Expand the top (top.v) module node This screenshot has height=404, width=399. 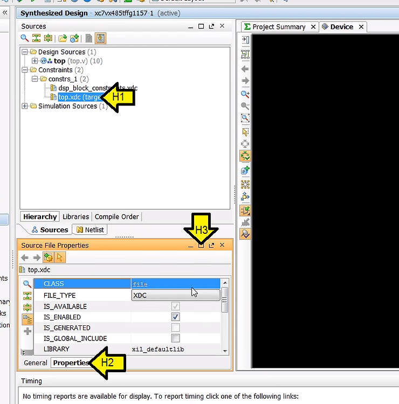(x=35, y=61)
